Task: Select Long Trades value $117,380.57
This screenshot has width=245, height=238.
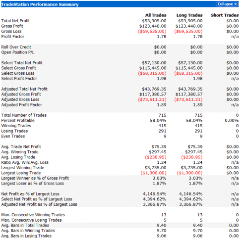Action: point(189,94)
